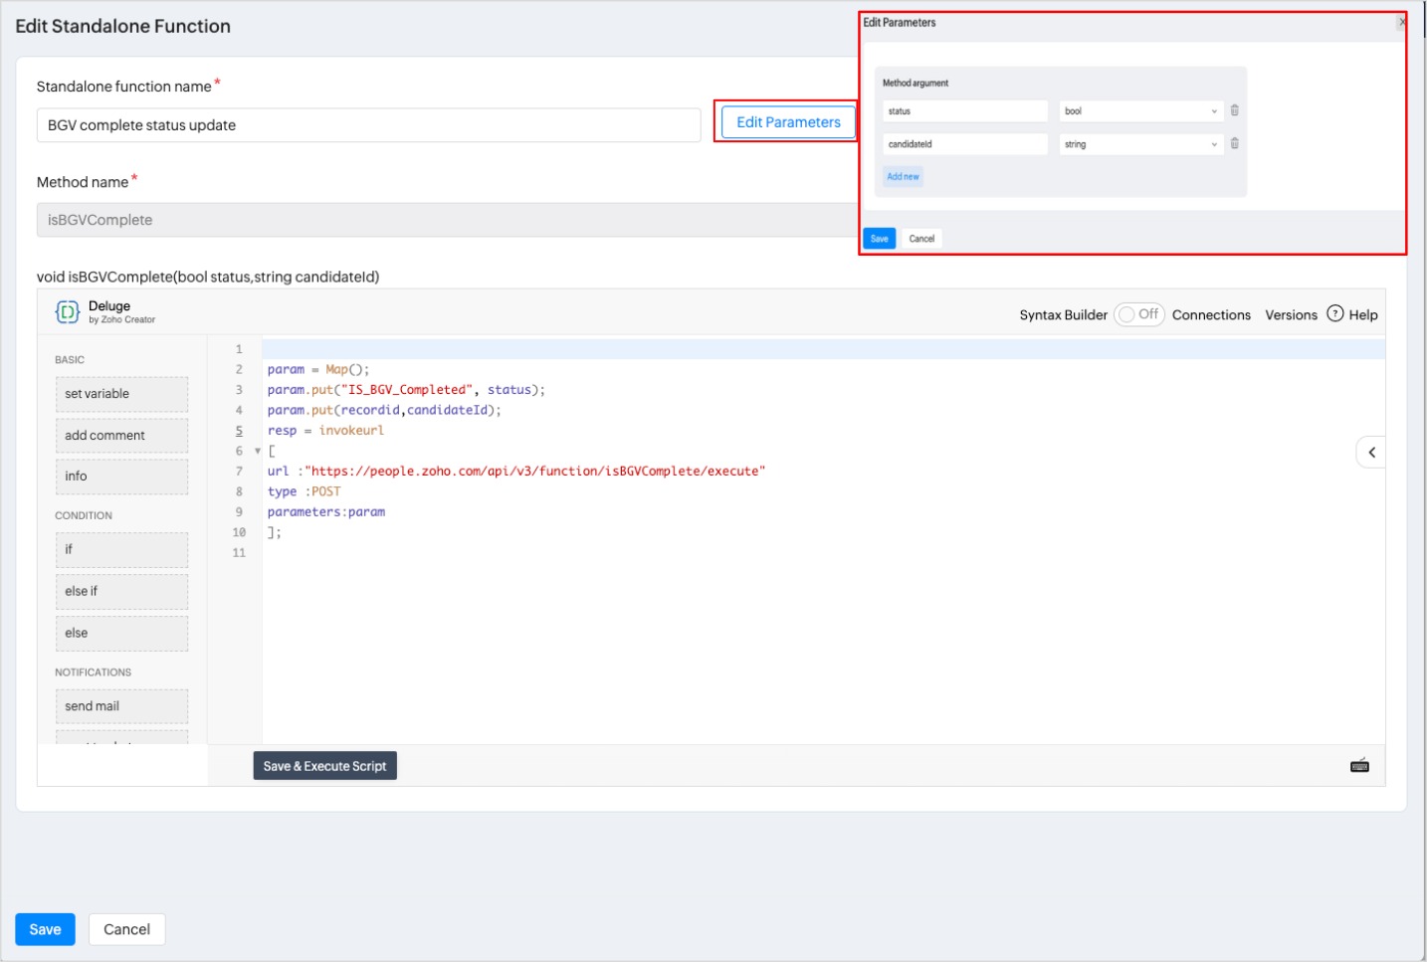The height and width of the screenshot is (962, 1427).
Task: Click Save & Execute Script button
Action: tap(324, 766)
